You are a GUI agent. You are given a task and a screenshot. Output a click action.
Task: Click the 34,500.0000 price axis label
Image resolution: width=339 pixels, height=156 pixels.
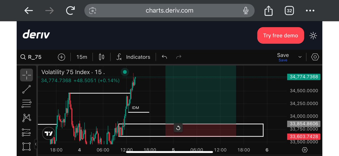(x=304, y=91)
